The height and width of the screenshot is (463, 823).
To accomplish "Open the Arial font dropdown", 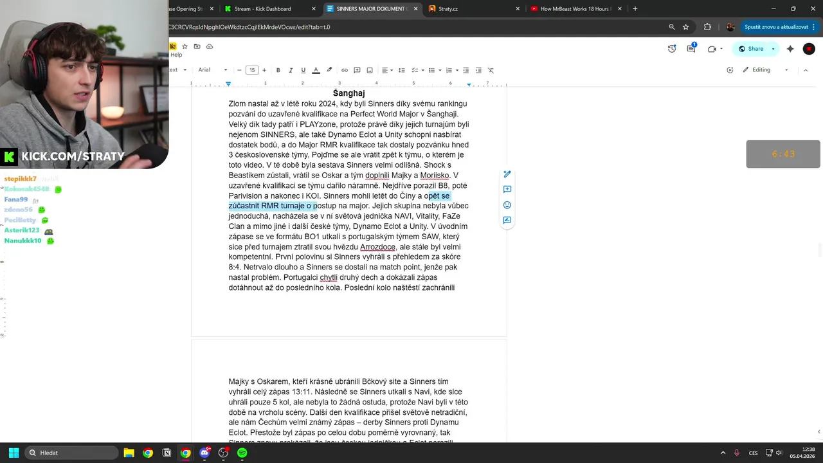I will [x=213, y=70].
